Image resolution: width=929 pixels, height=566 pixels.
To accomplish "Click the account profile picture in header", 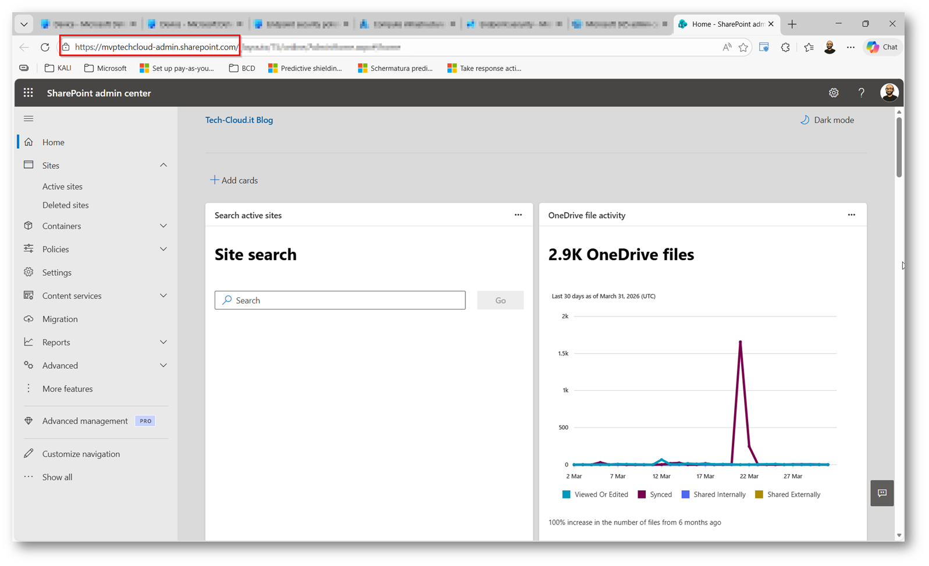I will click(x=889, y=93).
